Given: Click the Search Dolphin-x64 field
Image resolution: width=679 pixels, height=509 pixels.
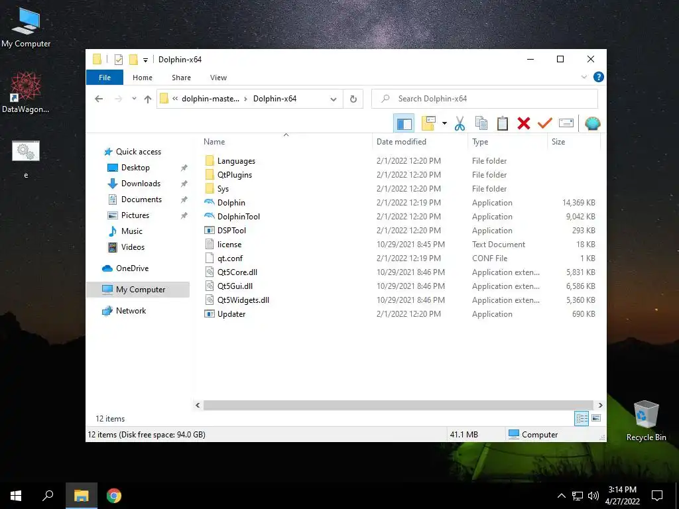Looking at the screenshot, I should point(485,99).
